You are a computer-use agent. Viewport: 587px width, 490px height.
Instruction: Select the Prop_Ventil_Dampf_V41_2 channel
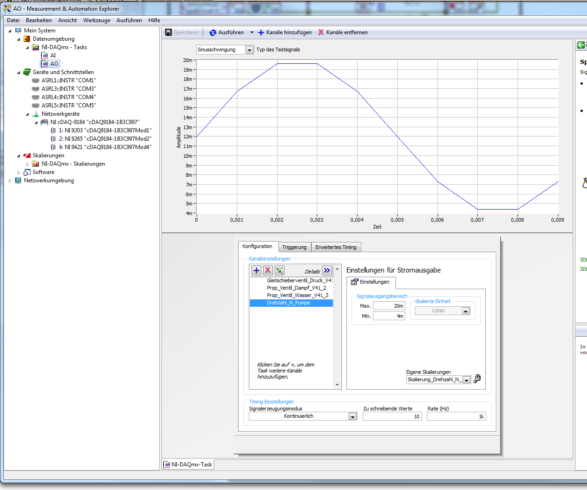click(x=296, y=288)
